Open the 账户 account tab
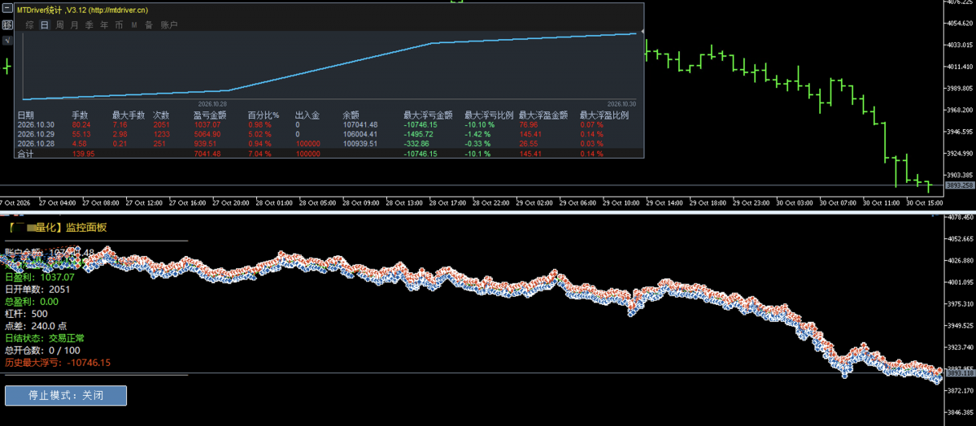 coord(169,25)
